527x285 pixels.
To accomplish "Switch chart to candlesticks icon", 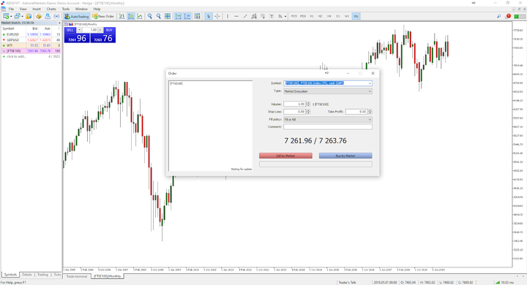I will [x=131, y=16].
